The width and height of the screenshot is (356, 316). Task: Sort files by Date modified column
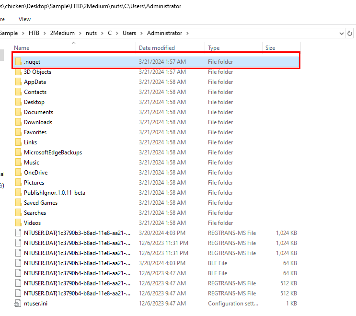tap(157, 48)
